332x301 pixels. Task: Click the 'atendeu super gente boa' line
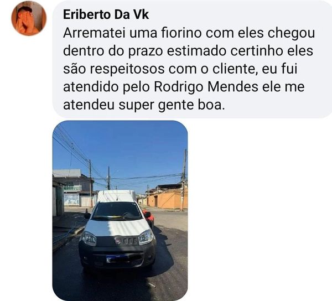click(x=143, y=105)
